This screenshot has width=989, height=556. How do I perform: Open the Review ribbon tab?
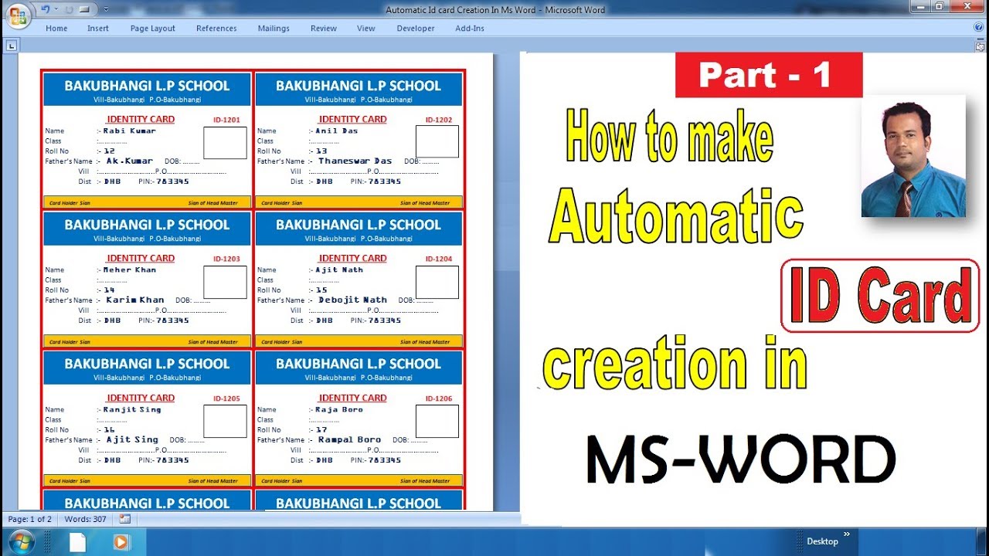pyautogui.click(x=324, y=29)
